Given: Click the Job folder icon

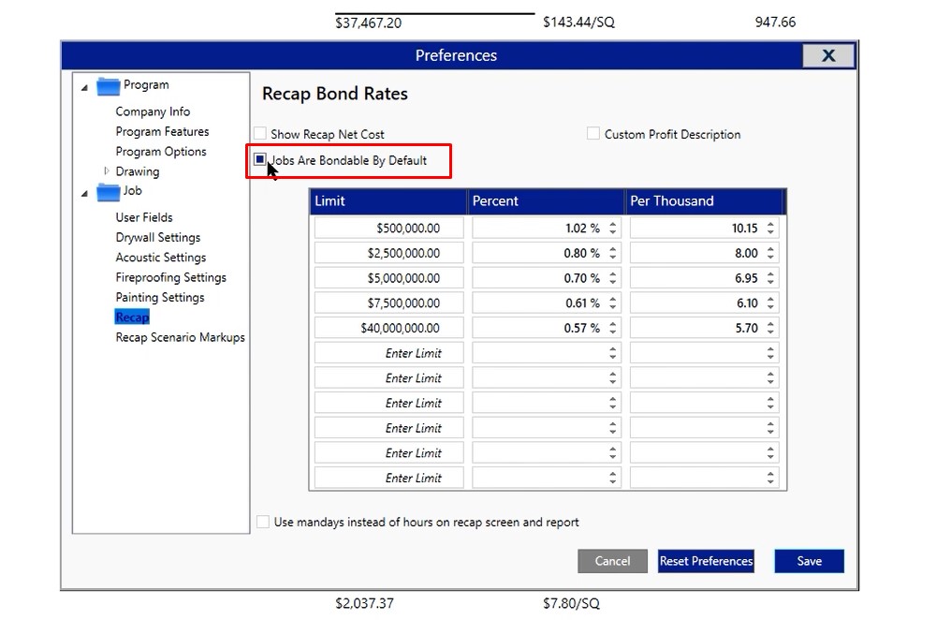Looking at the screenshot, I should [109, 192].
